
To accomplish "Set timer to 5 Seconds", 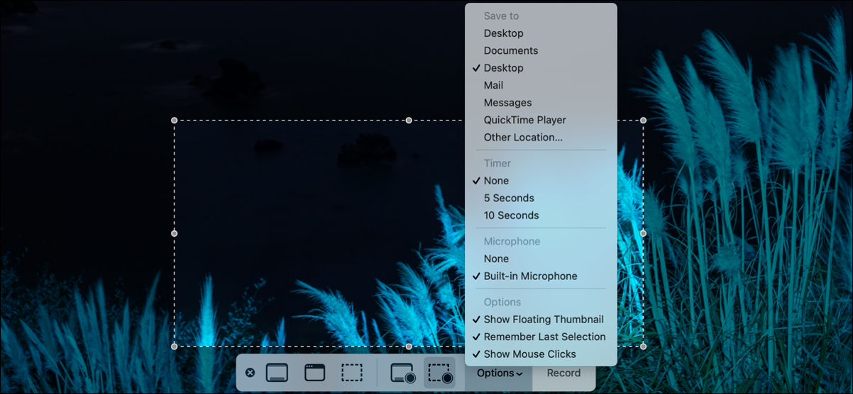I will point(509,198).
